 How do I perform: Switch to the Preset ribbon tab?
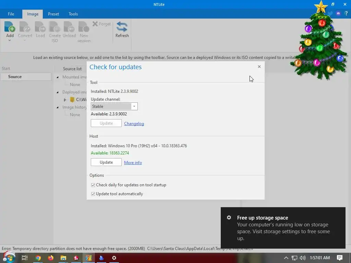coord(53,14)
